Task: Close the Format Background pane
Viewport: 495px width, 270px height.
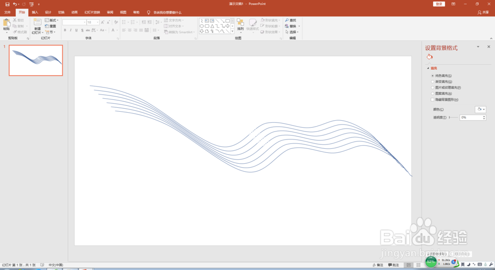Action: (x=489, y=46)
